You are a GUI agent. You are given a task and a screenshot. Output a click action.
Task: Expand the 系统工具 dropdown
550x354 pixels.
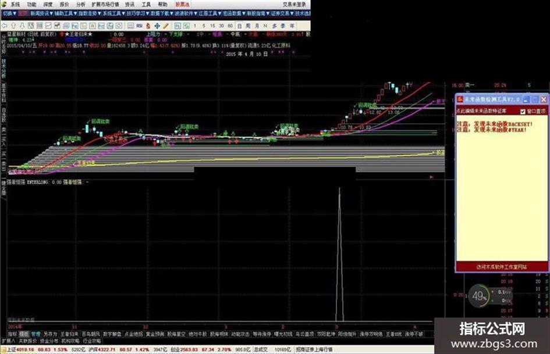click(113, 13)
